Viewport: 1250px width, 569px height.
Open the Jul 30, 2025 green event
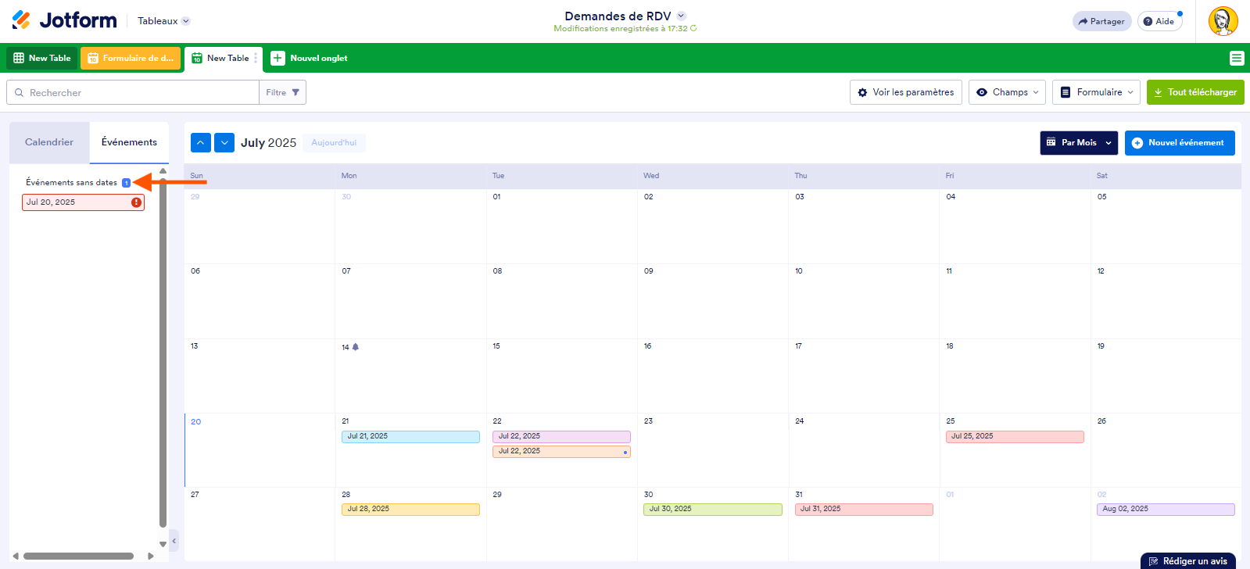[x=712, y=509]
